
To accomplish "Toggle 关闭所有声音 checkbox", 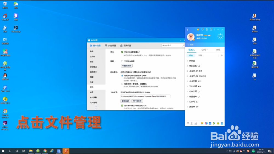I will (122, 61).
